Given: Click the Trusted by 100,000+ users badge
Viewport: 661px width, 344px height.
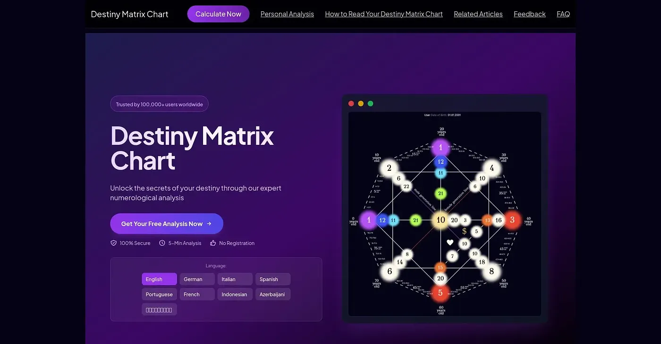Looking at the screenshot, I should click(x=159, y=104).
